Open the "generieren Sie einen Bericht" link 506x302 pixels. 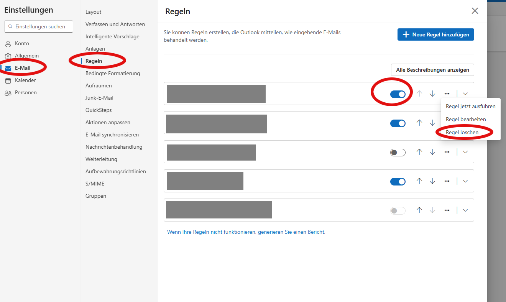coord(291,232)
